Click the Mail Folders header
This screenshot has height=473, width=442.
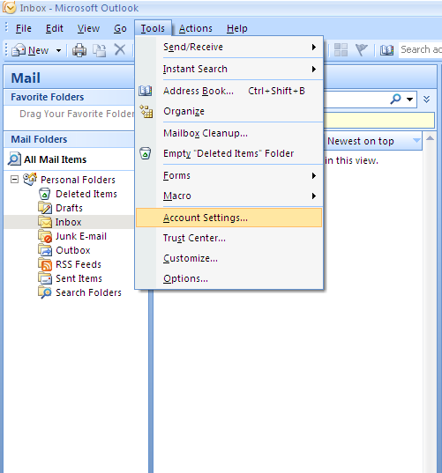coord(69,139)
